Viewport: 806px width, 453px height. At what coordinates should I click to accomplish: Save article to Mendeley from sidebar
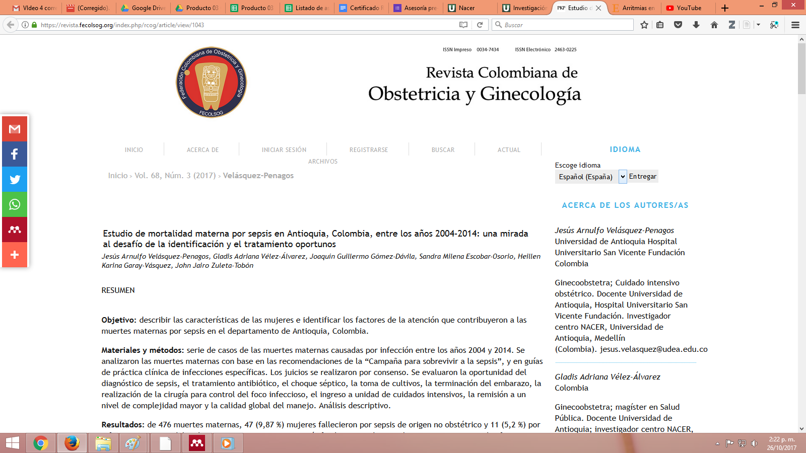15,230
